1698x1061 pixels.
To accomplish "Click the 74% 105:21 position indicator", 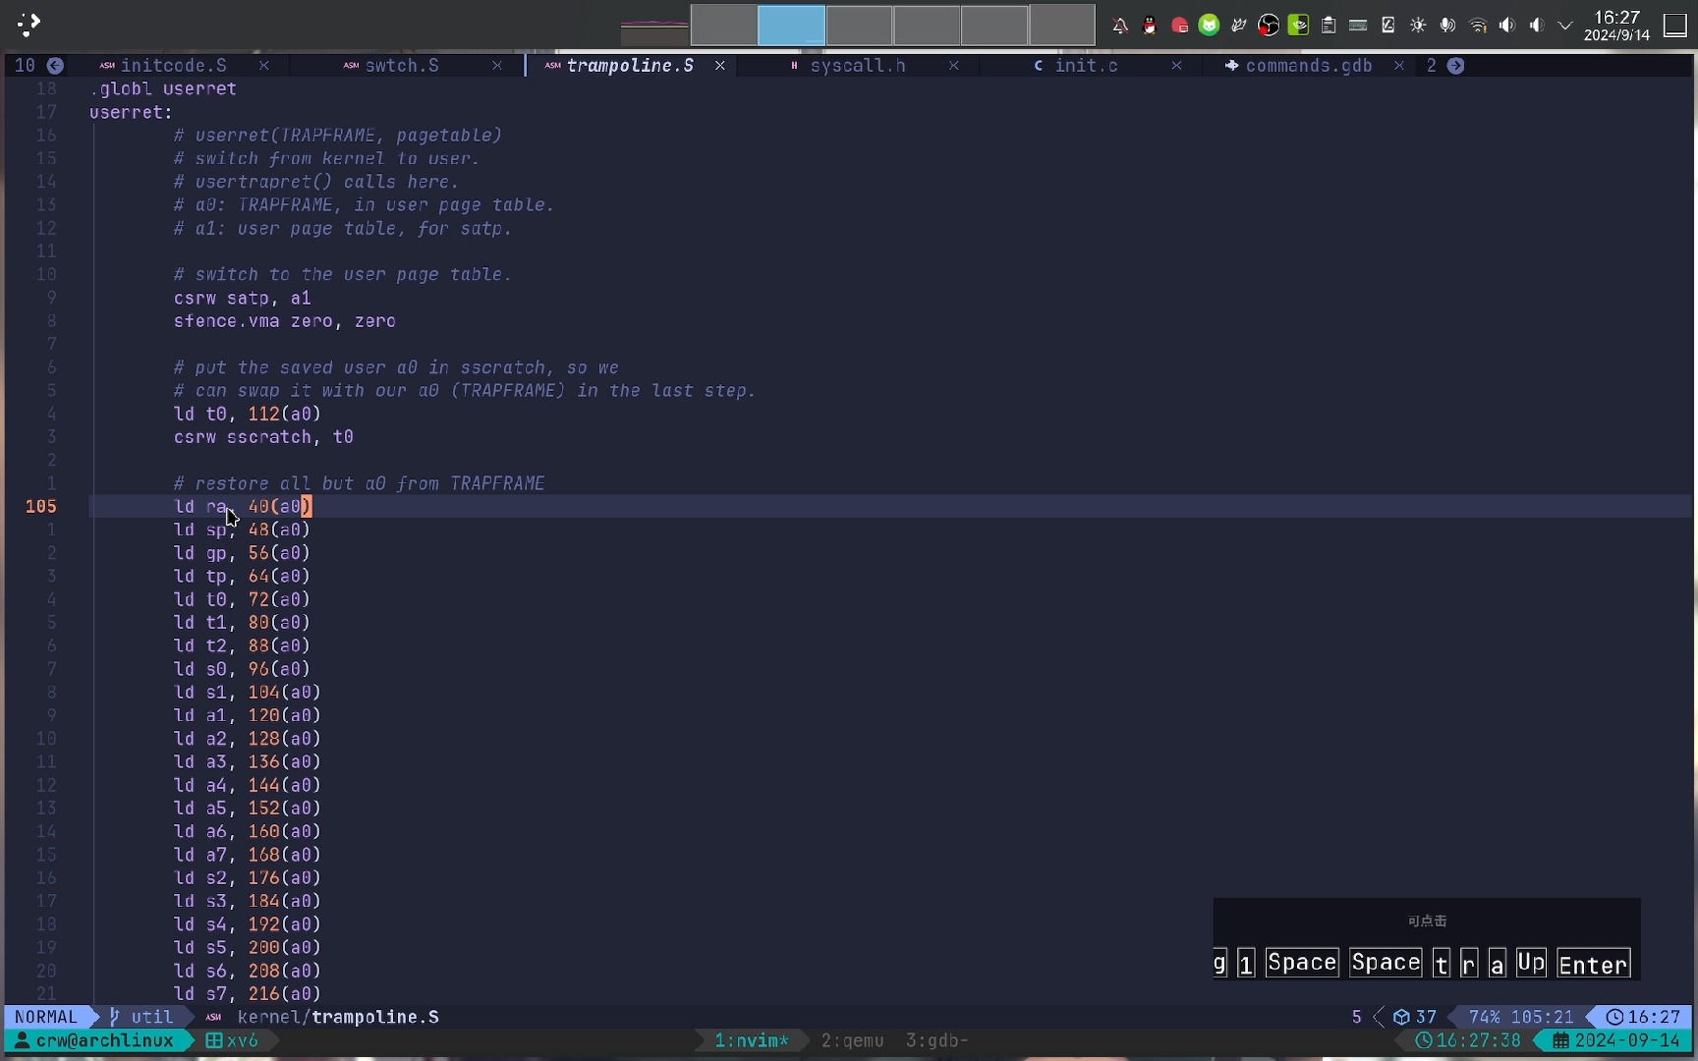I will pos(1521,1018).
